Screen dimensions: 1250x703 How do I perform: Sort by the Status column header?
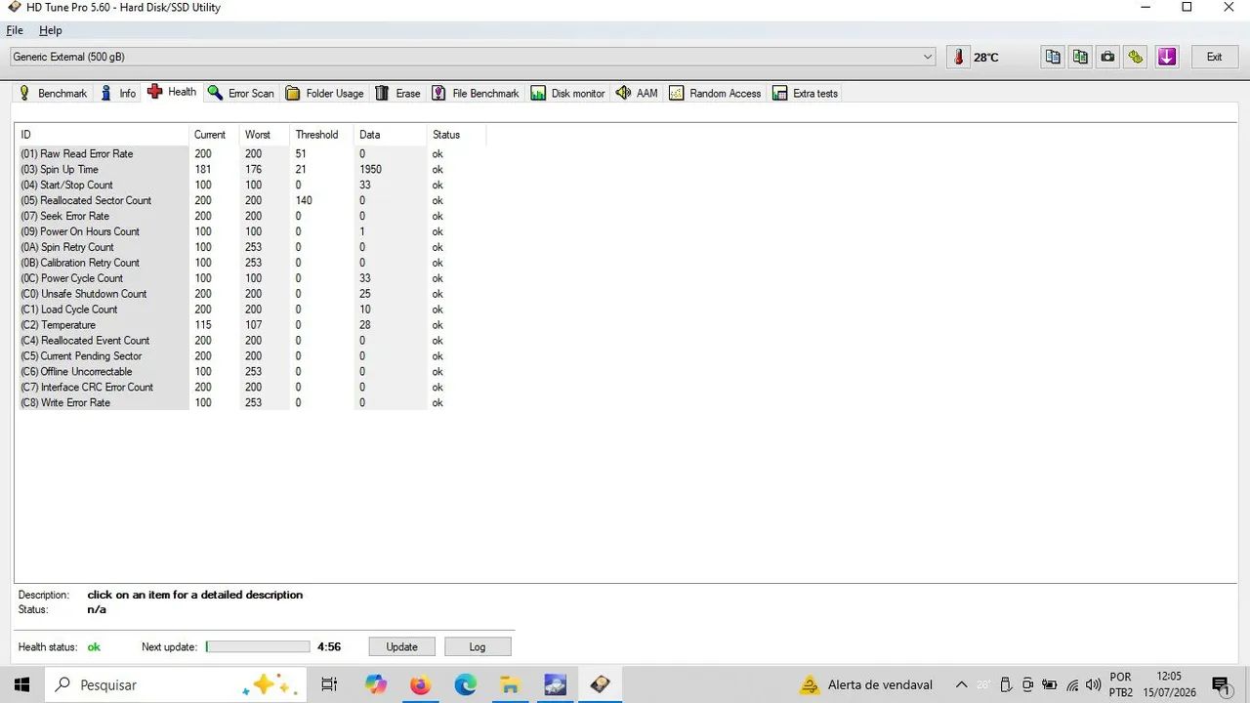pos(456,135)
